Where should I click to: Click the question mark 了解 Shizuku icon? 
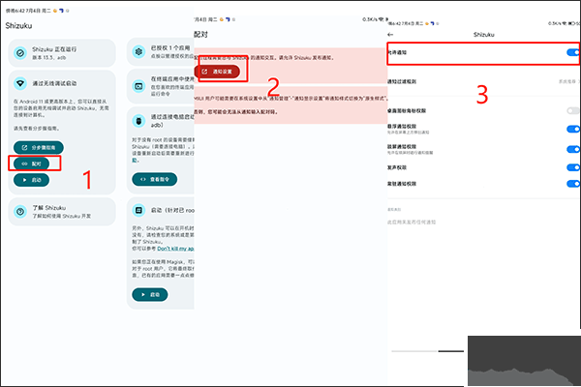coord(21,211)
